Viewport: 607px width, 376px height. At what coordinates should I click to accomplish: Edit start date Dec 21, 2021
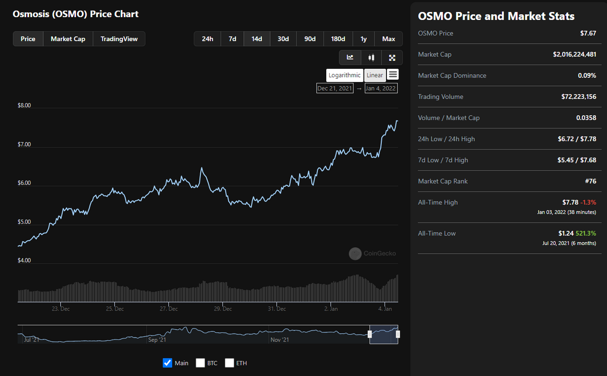(x=335, y=88)
